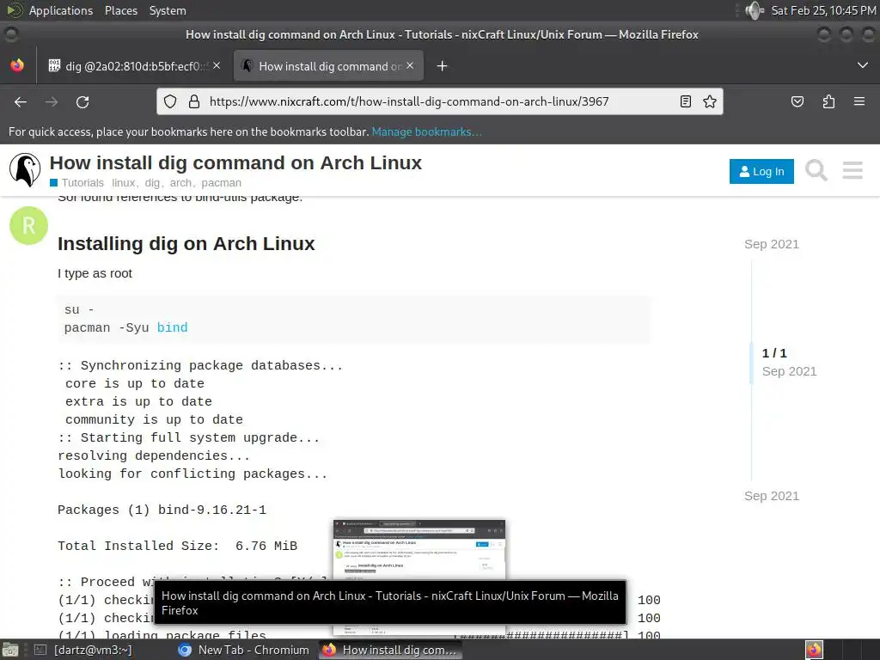
Task: Bookmark this page with the star icon
Action: (709, 101)
